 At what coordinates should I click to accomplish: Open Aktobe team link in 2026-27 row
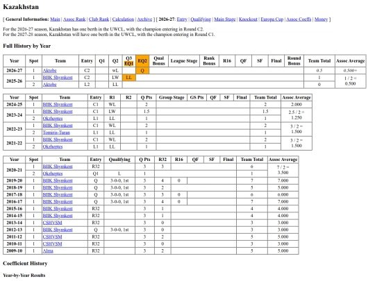pos(50,71)
